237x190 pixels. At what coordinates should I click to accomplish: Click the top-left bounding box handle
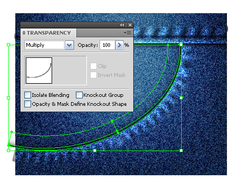(8, 45)
